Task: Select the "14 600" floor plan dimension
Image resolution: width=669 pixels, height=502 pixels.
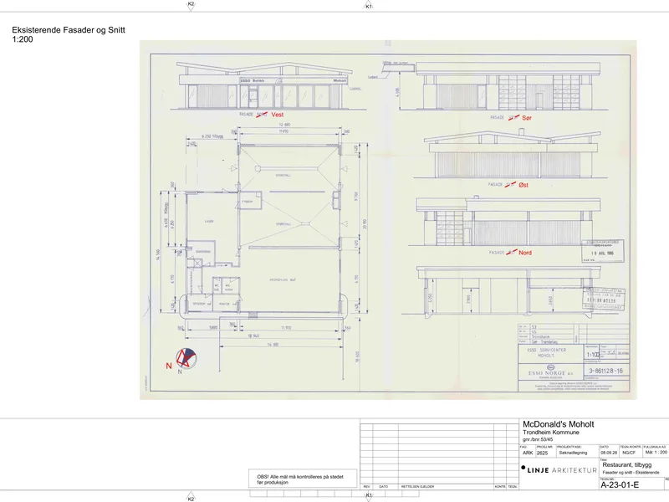Action: point(273,345)
